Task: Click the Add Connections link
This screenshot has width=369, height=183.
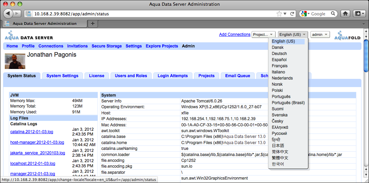Action: [x=234, y=34]
